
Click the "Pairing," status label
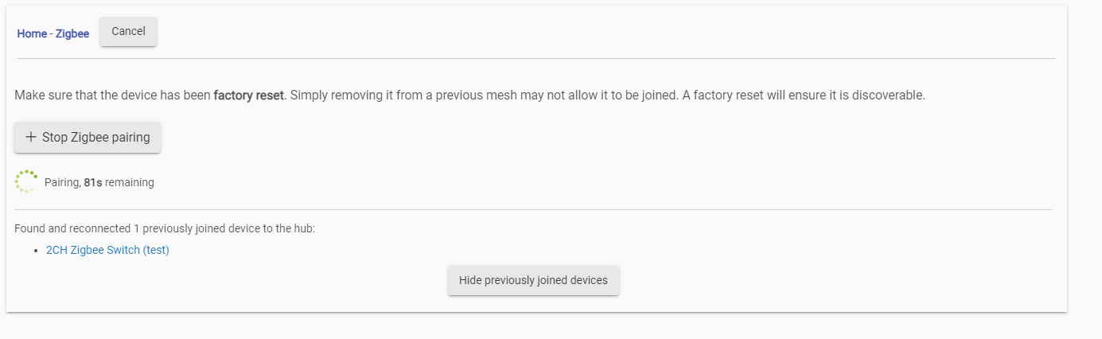(63, 182)
